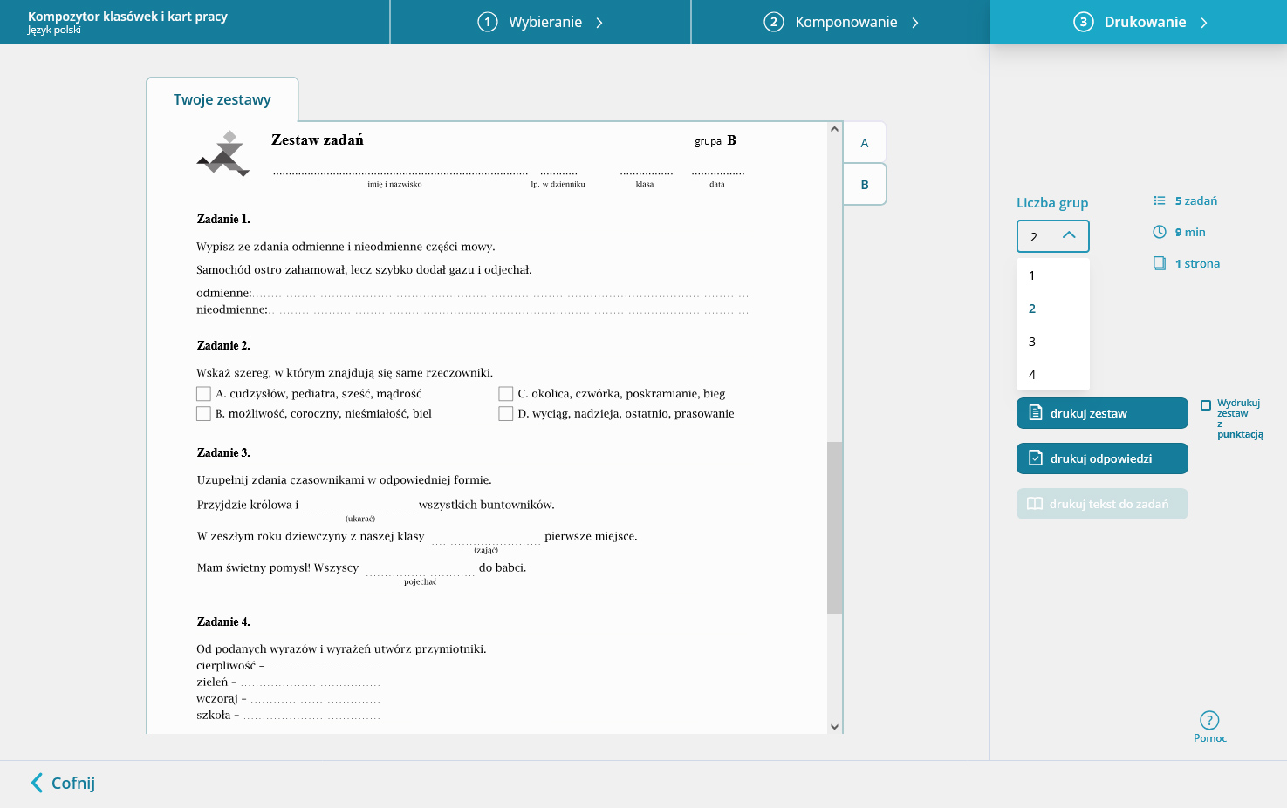
Task: Click the step 2 circle number icon
Action: (774, 22)
